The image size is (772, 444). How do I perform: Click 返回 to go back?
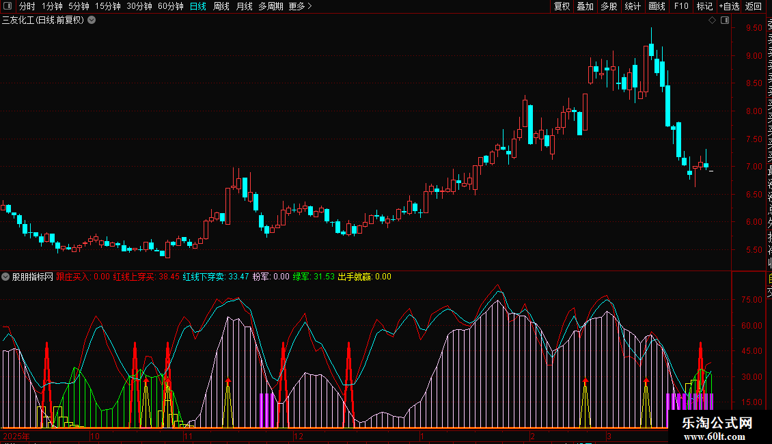pos(754,6)
